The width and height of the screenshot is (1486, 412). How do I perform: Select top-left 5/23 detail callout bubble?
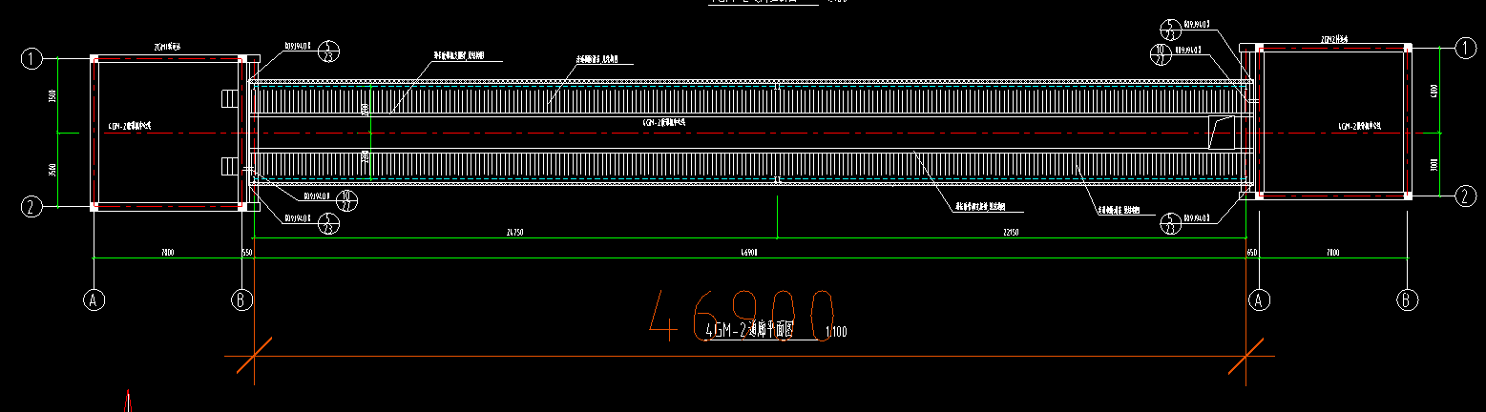point(328,51)
